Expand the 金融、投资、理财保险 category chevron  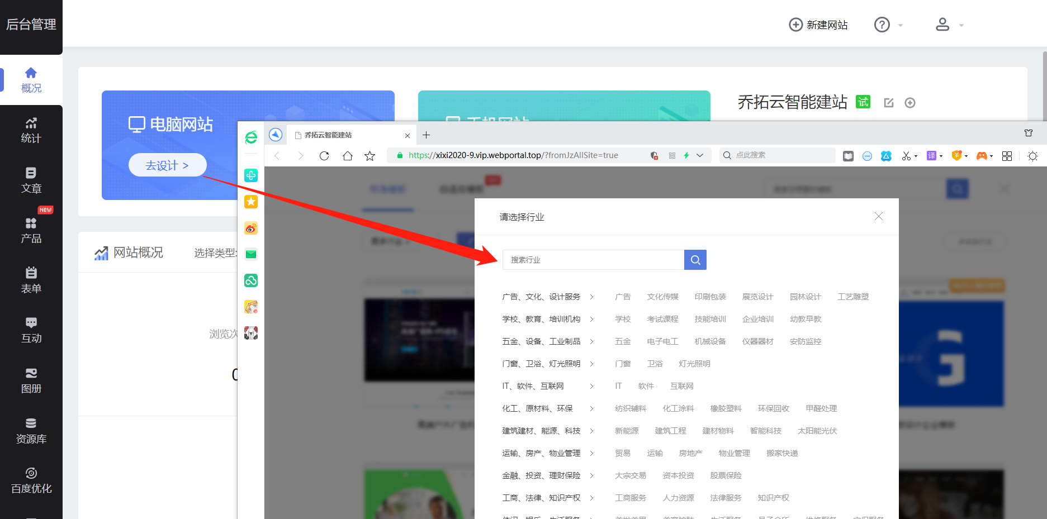tap(591, 475)
